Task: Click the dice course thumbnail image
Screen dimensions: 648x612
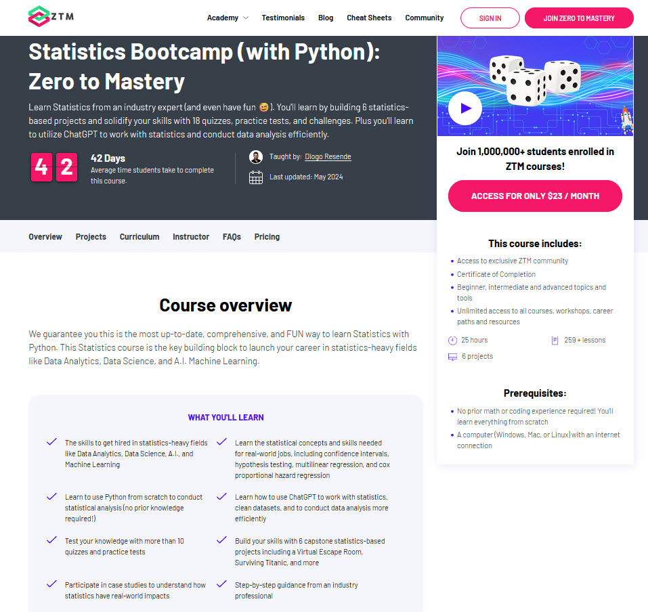Action: click(535, 86)
